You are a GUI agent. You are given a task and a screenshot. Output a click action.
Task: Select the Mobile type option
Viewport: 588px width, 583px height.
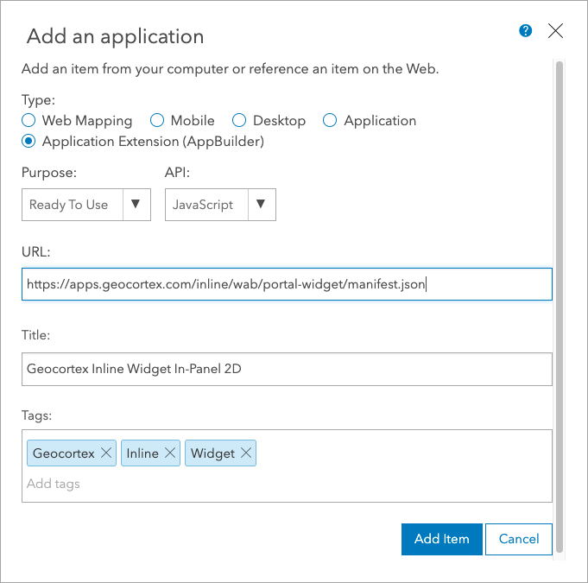[157, 120]
